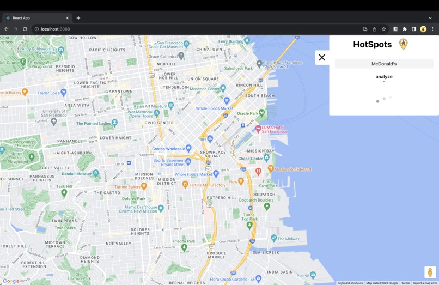This screenshot has height=285, width=439.
Task: Select the Alamo Drafthouse Cinema marker
Action: pos(161,208)
